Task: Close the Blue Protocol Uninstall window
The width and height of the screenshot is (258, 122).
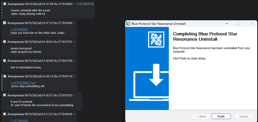Action: [x=251, y=24]
